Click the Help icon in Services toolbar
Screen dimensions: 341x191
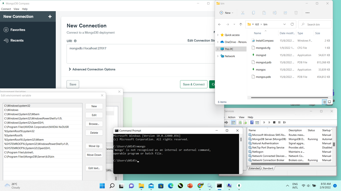pyautogui.click(x=252, y=123)
